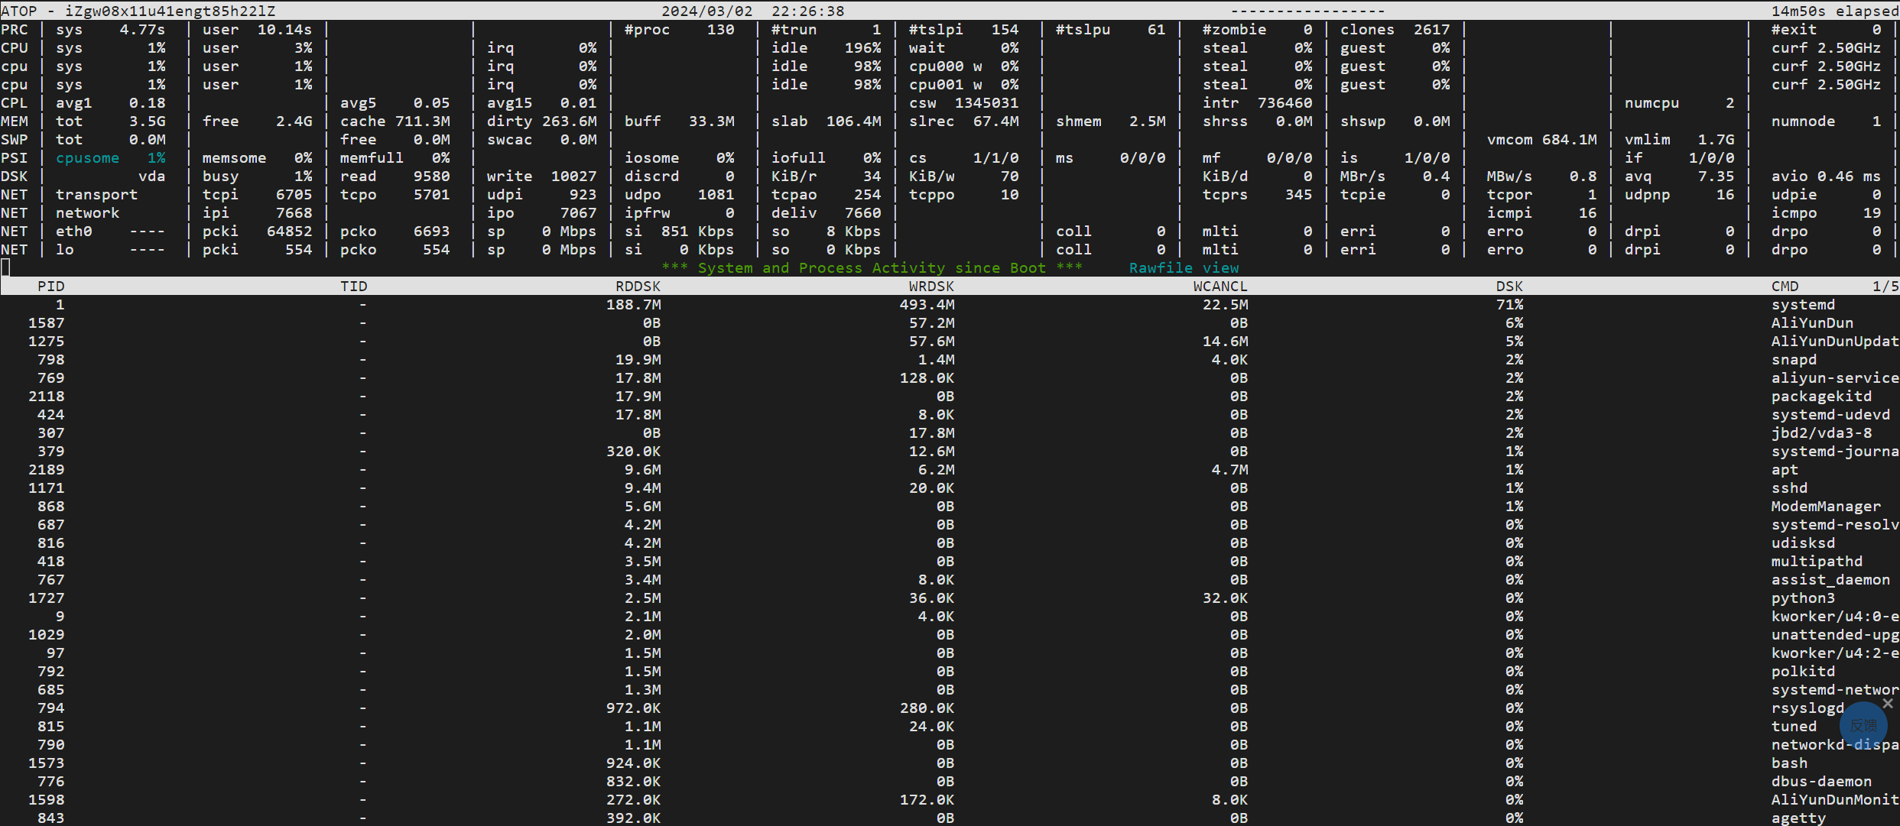This screenshot has height=826, width=1900.
Task: Select the WCANCL column header
Action: coord(1220,286)
